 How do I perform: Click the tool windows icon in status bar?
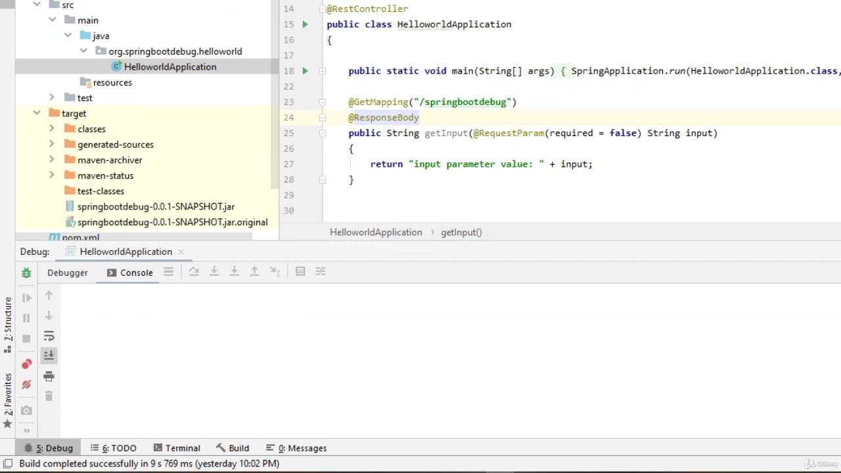coord(8,463)
